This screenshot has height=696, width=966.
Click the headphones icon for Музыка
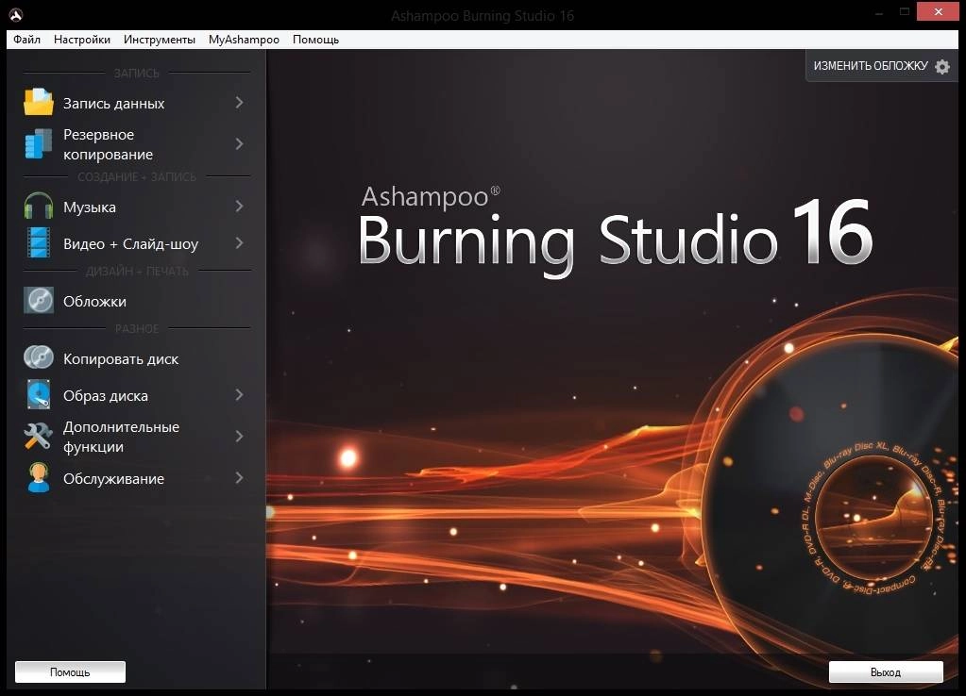click(38, 207)
